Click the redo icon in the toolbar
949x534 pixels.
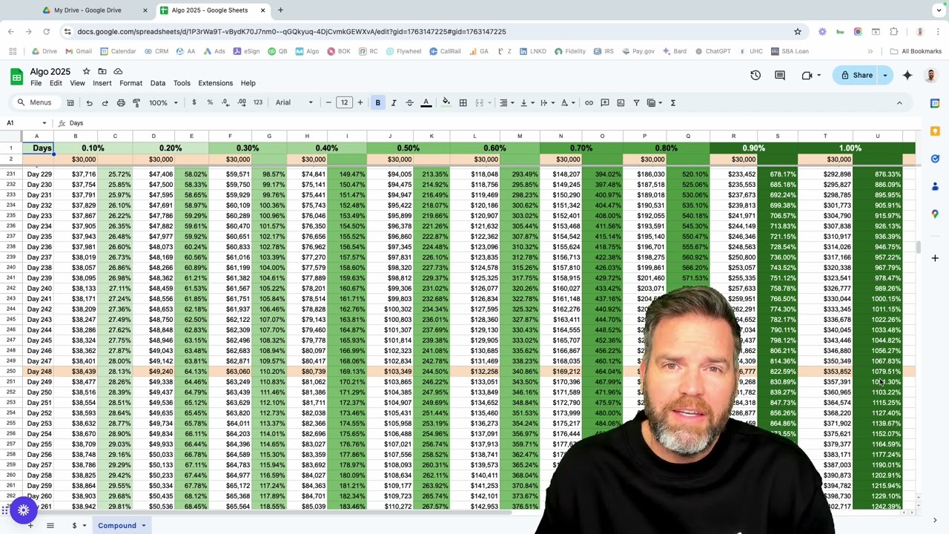pos(105,103)
